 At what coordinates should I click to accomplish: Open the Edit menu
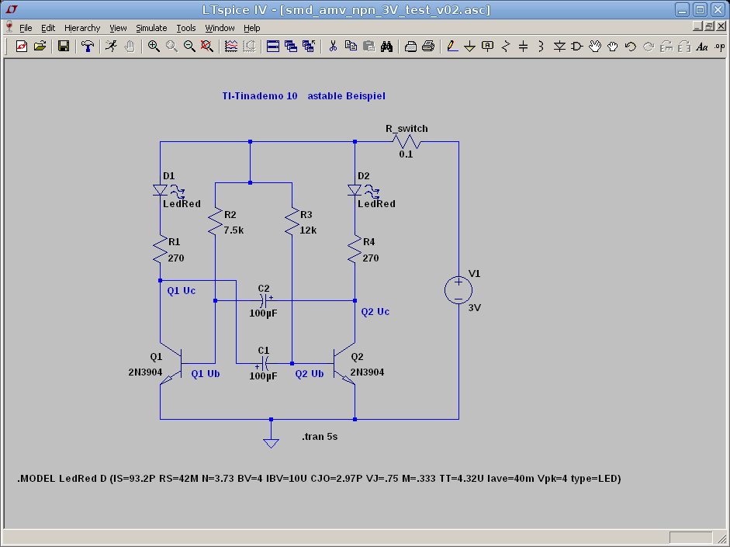pos(48,28)
